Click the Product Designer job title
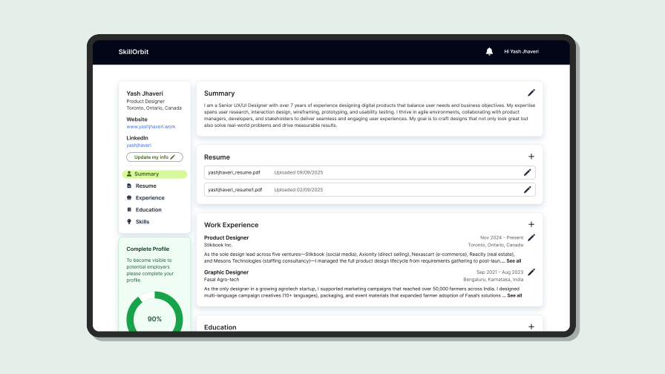Screen dimensions: 665x374 pos(226,237)
